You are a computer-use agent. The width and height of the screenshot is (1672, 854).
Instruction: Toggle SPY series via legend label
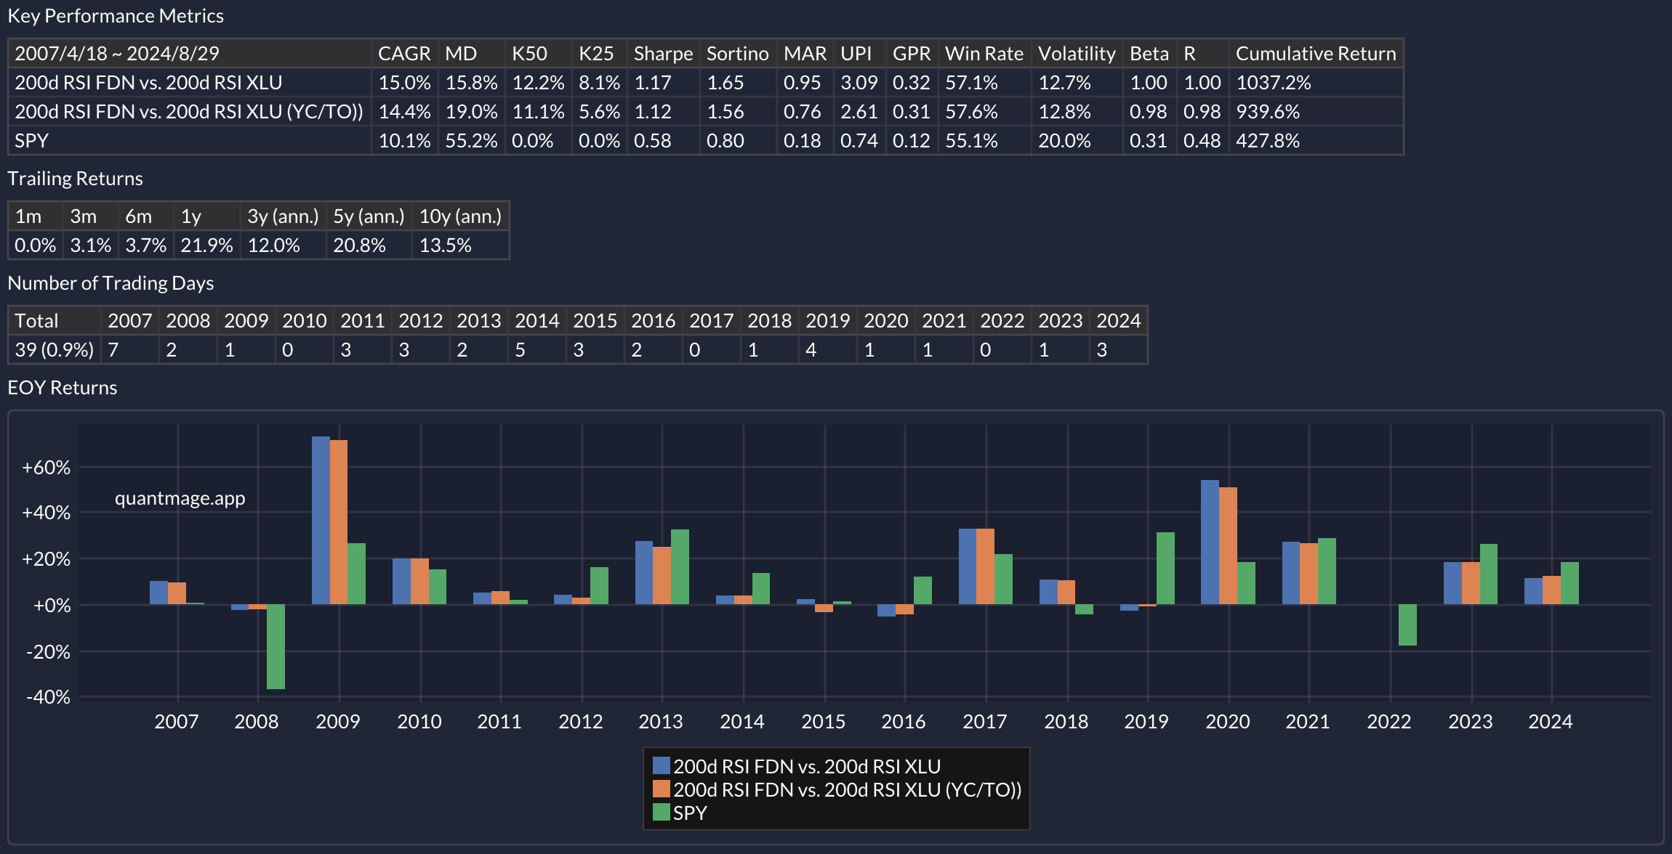point(690,813)
